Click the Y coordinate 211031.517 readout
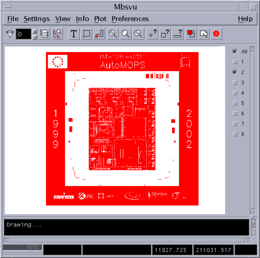Viewport: 260px width, 258px height. (213, 250)
